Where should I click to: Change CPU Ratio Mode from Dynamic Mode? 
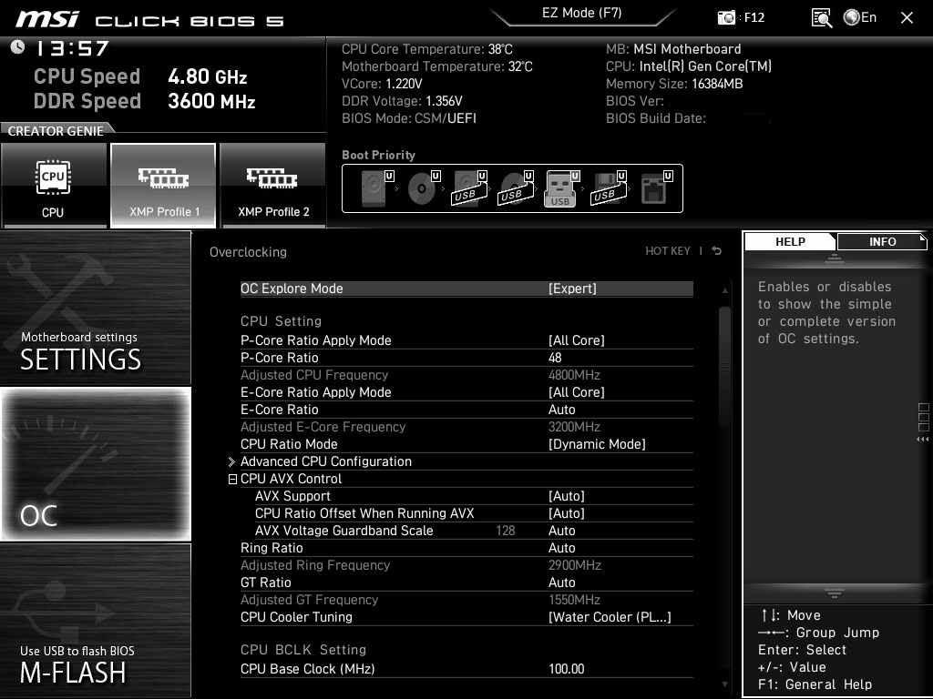pyautogui.click(x=466, y=444)
